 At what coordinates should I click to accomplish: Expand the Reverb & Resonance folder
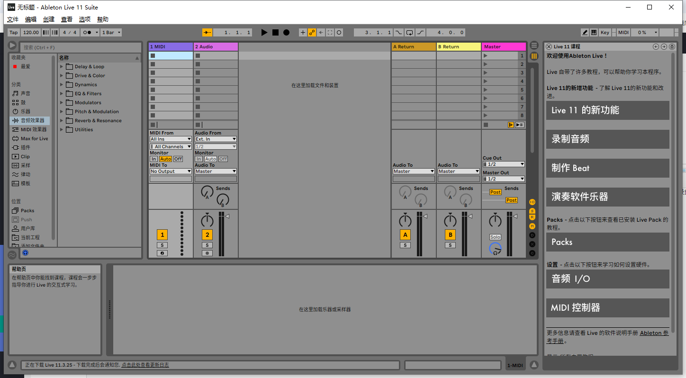pos(62,121)
